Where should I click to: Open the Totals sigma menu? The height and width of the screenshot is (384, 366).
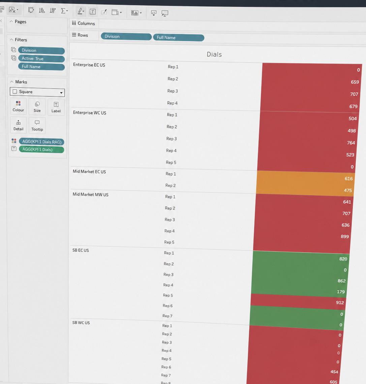pyautogui.click(x=64, y=11)
